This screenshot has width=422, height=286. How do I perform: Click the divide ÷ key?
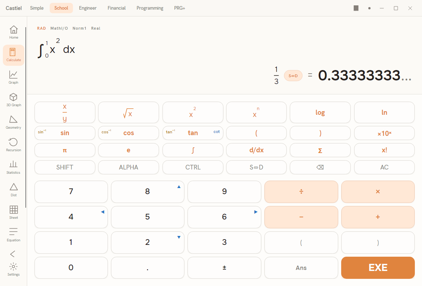tap(301, 192)
